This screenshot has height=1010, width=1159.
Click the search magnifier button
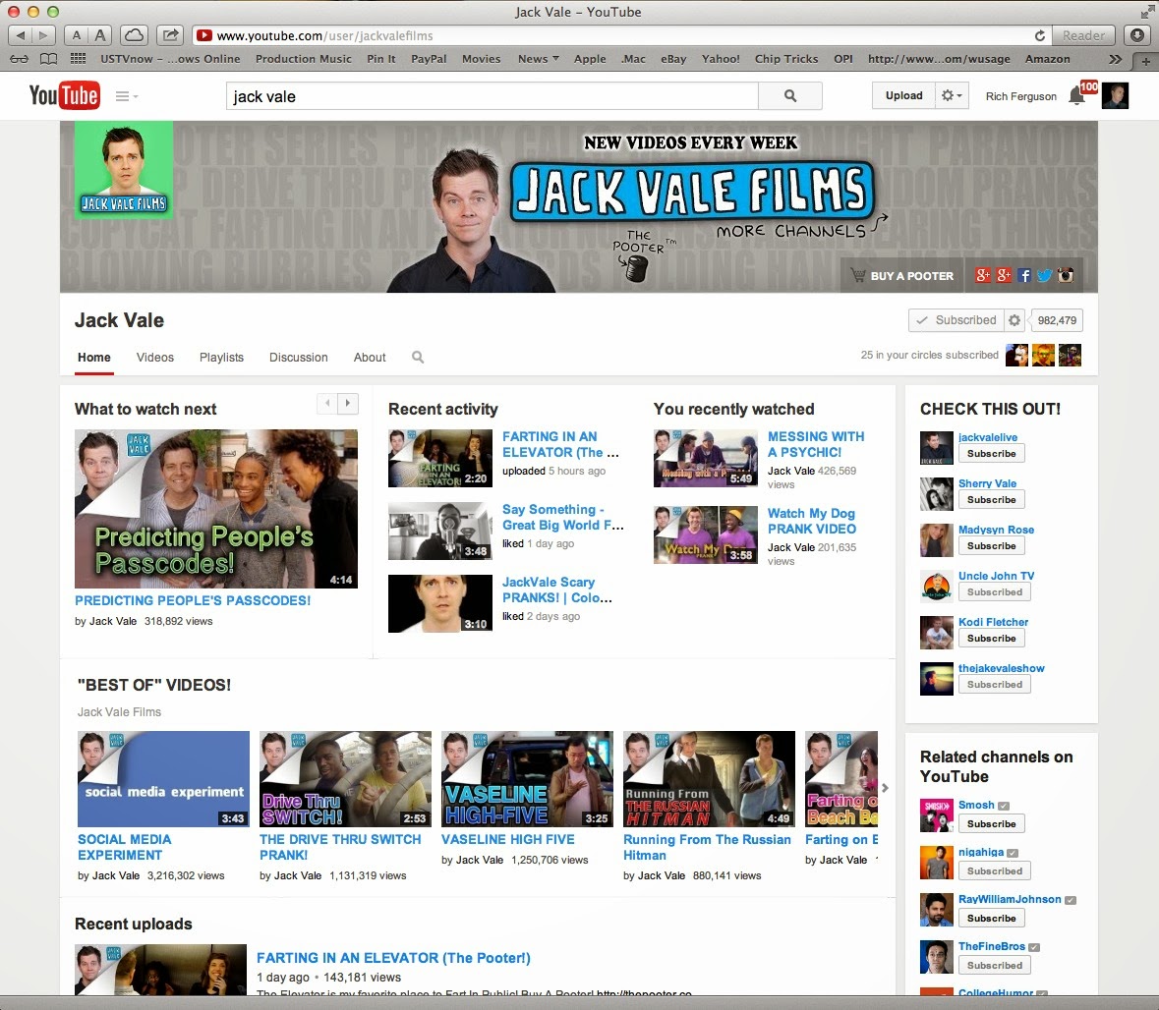click(790, 96)
